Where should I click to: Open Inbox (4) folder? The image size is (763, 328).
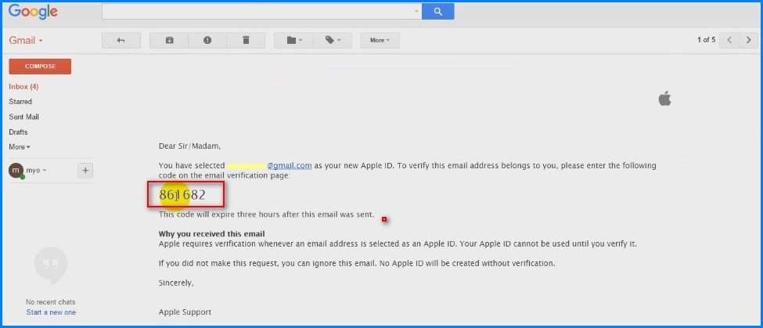click(x=23, y=87)
